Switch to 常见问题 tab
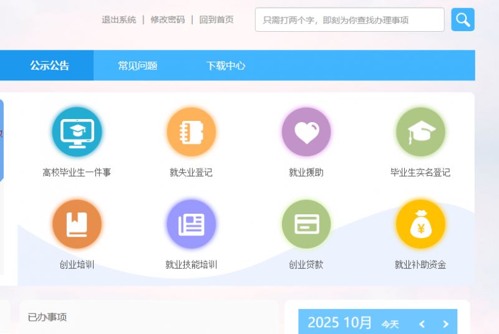 [x=137, y=65]
